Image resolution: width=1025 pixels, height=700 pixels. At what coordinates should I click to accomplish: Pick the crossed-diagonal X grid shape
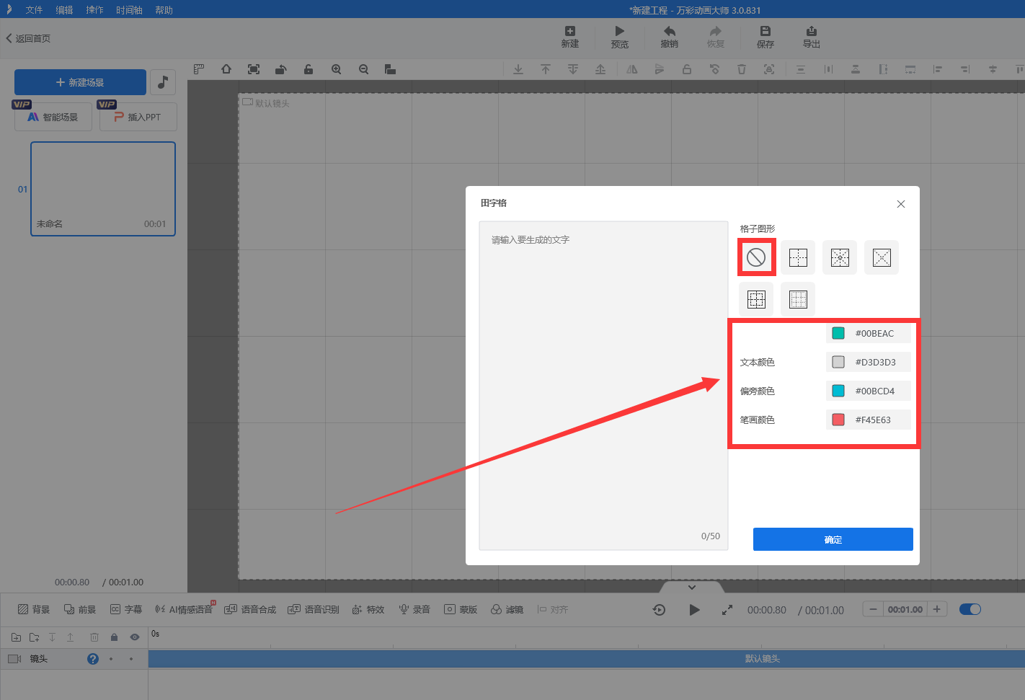pyautogui.click(x=882, y=257)
